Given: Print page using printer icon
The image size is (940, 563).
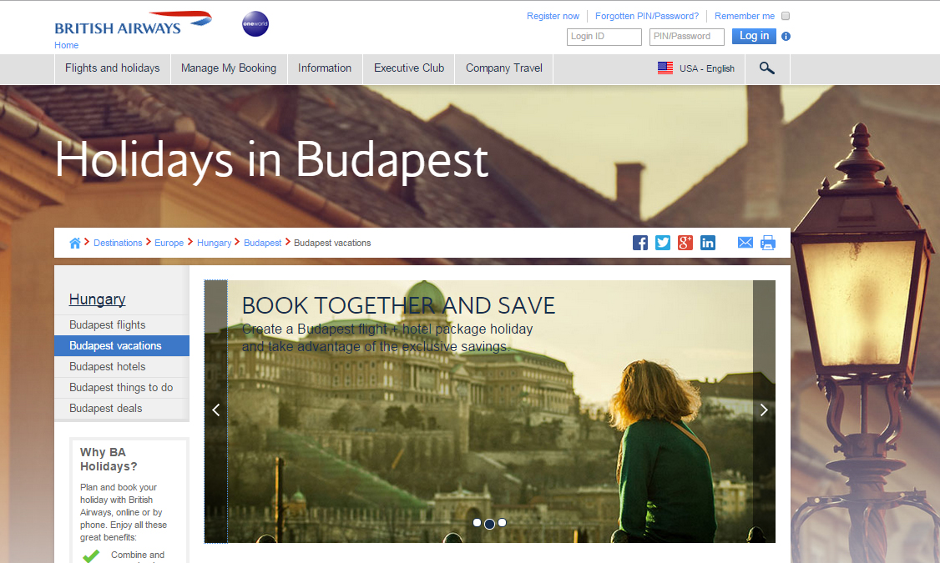Looking at the screenshot, I should pyautogui.click(x=768, y=243).
